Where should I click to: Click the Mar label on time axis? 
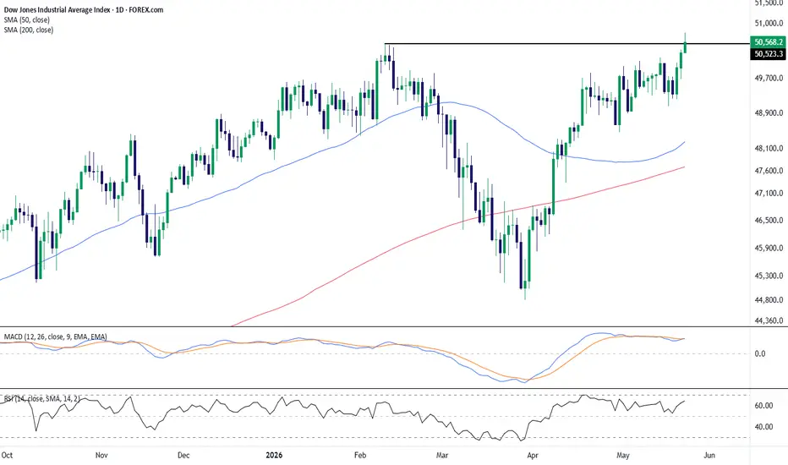click(x=441, y=455)
